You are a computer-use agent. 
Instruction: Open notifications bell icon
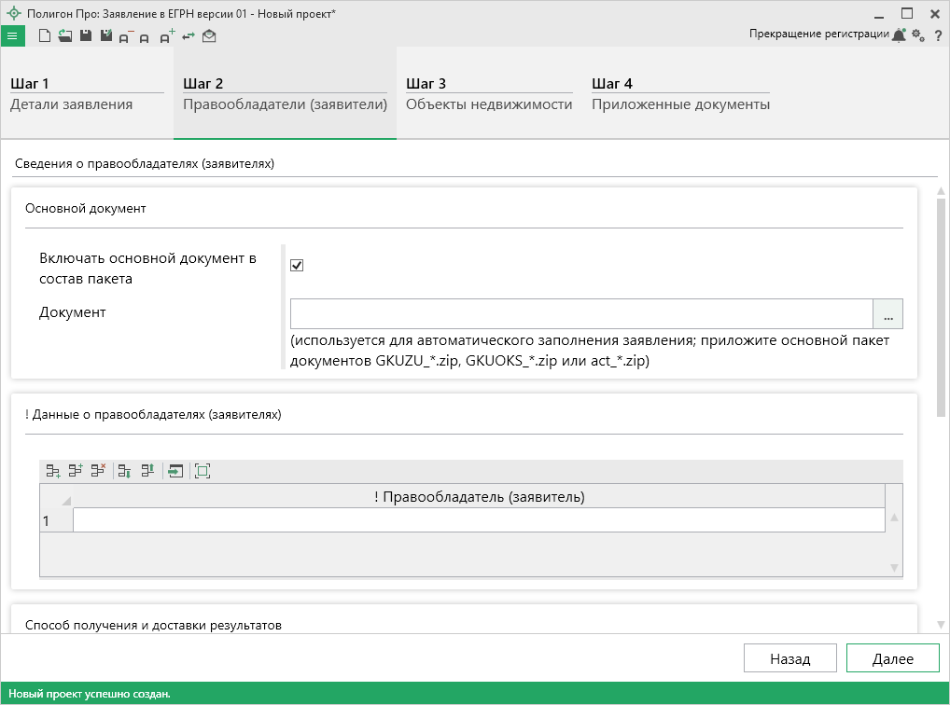pos(899,35)
